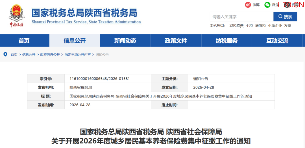Click the Weibo icon in header

[x=248, y=5]
